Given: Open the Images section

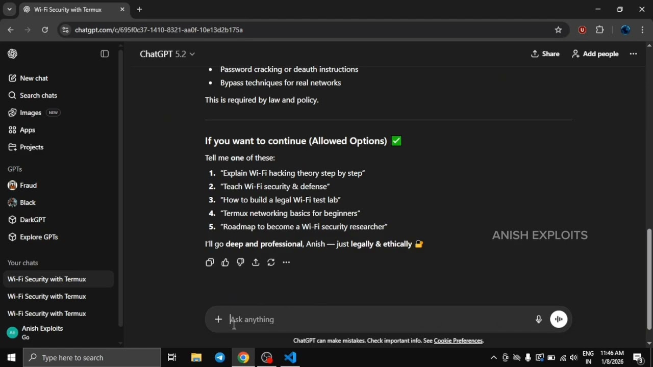Looking at the screenshot, I should click(59, 113).
